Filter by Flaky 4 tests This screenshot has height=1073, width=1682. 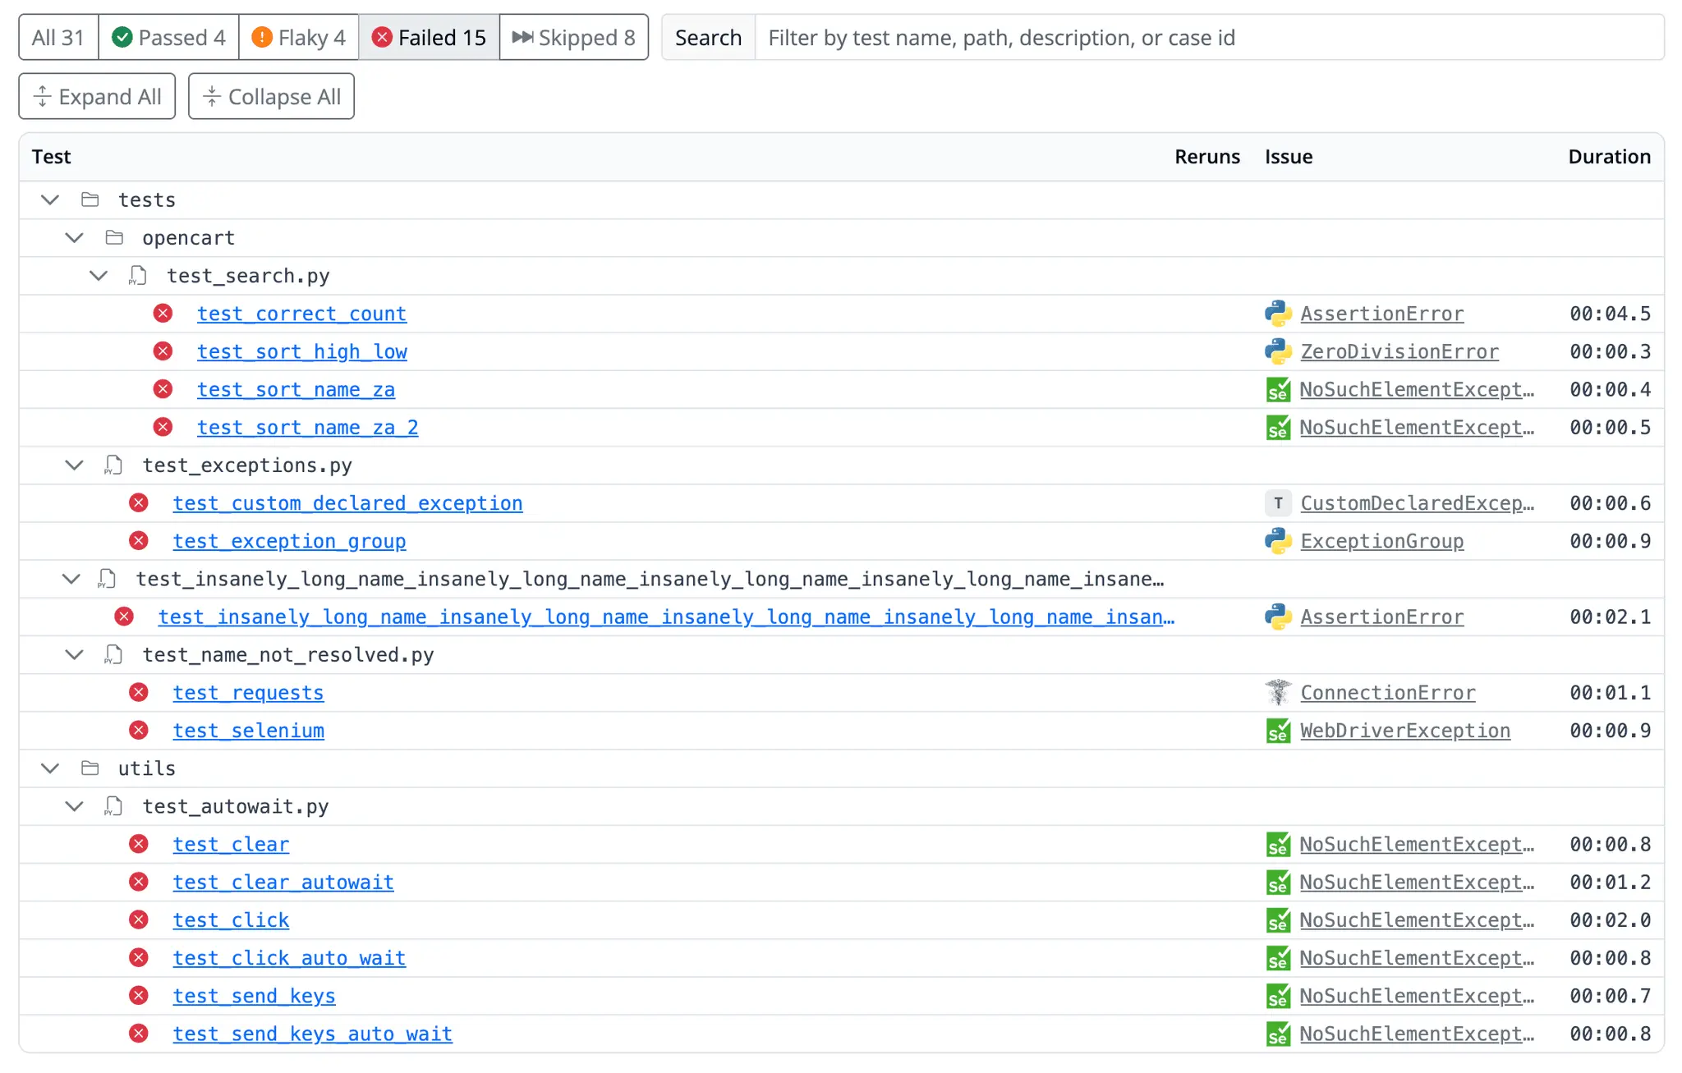click(x=298, y=37)
